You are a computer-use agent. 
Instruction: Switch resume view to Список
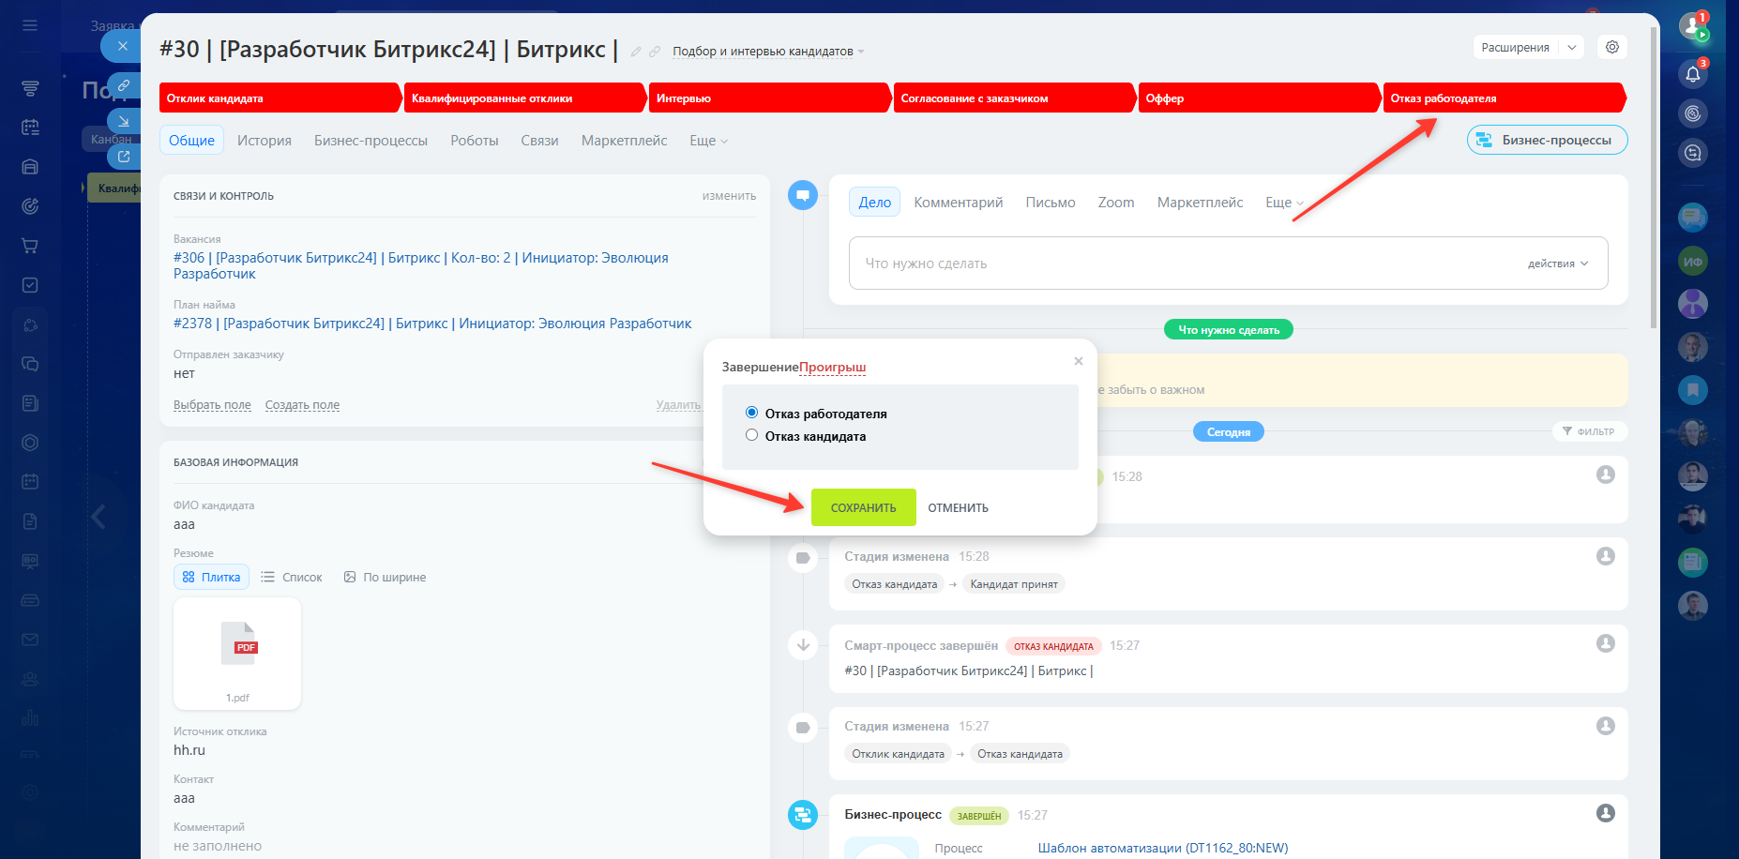pyautogui.click(x=292, y=577)
